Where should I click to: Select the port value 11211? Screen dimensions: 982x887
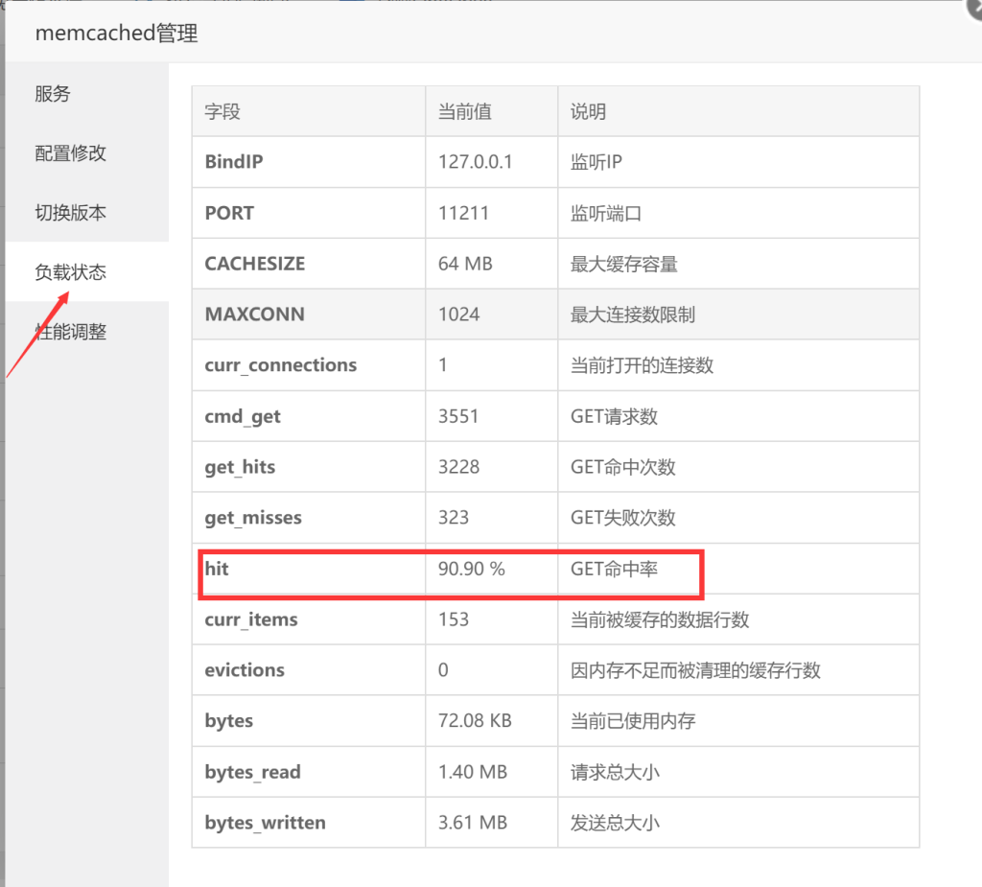coord(463,213)
